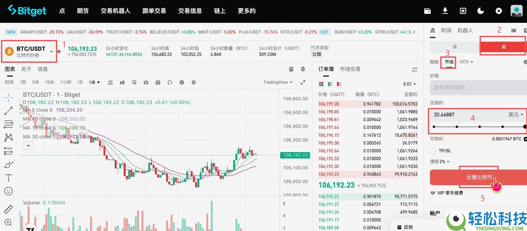Open the 消息 news tab
The width and height of the screenshot is (527, 231).
click(x=43, y=69)
